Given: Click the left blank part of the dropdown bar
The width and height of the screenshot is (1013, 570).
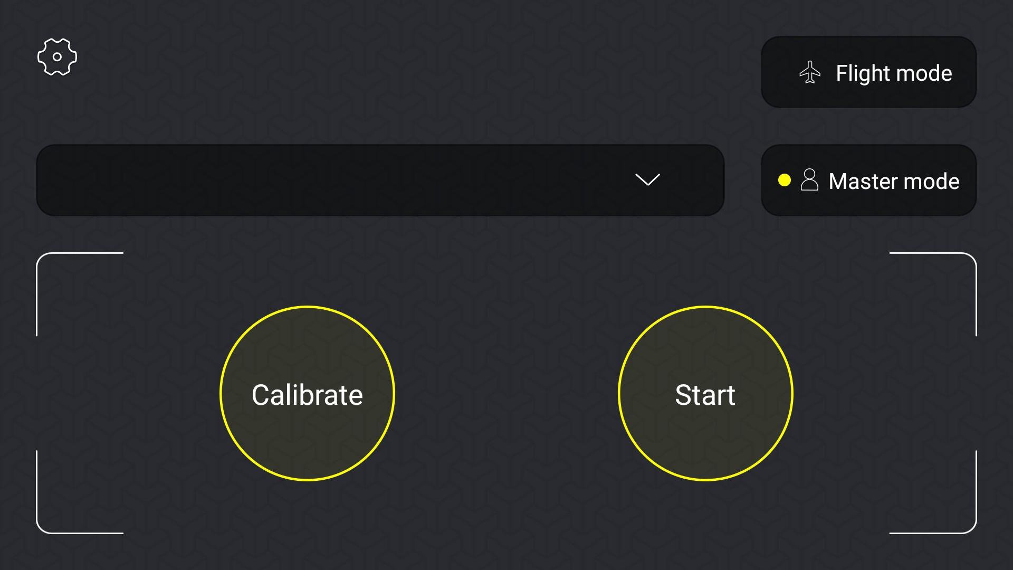Looking at the screenshot, I should click(158, 180).
